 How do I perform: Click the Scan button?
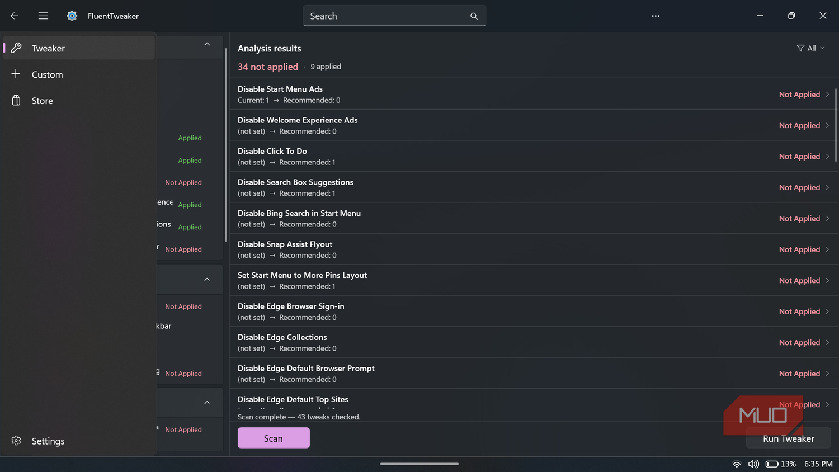pyautogui.click(x=274, y=438)
